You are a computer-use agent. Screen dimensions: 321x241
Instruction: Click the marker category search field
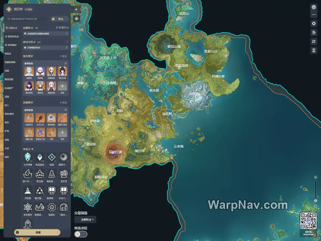coord(27,19)
